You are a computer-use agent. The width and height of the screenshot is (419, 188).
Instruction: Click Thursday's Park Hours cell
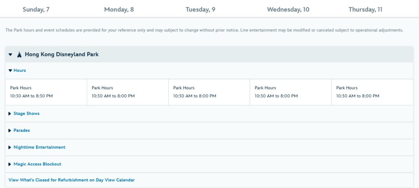(372, 92)
